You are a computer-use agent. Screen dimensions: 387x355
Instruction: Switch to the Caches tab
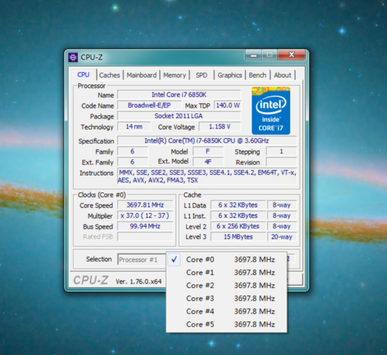109,75
